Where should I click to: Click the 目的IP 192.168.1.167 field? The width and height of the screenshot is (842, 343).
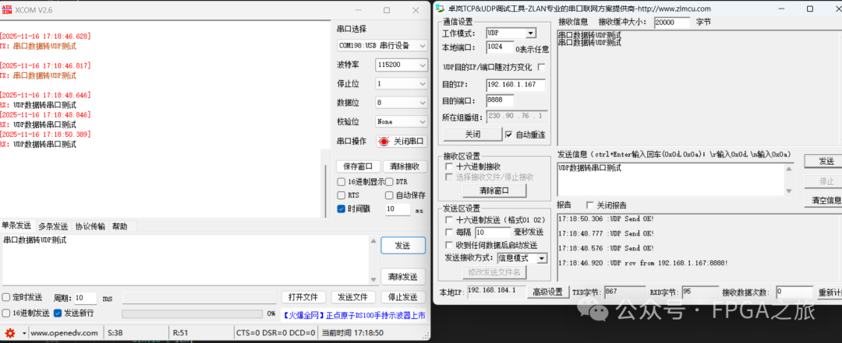click(515, 85)
